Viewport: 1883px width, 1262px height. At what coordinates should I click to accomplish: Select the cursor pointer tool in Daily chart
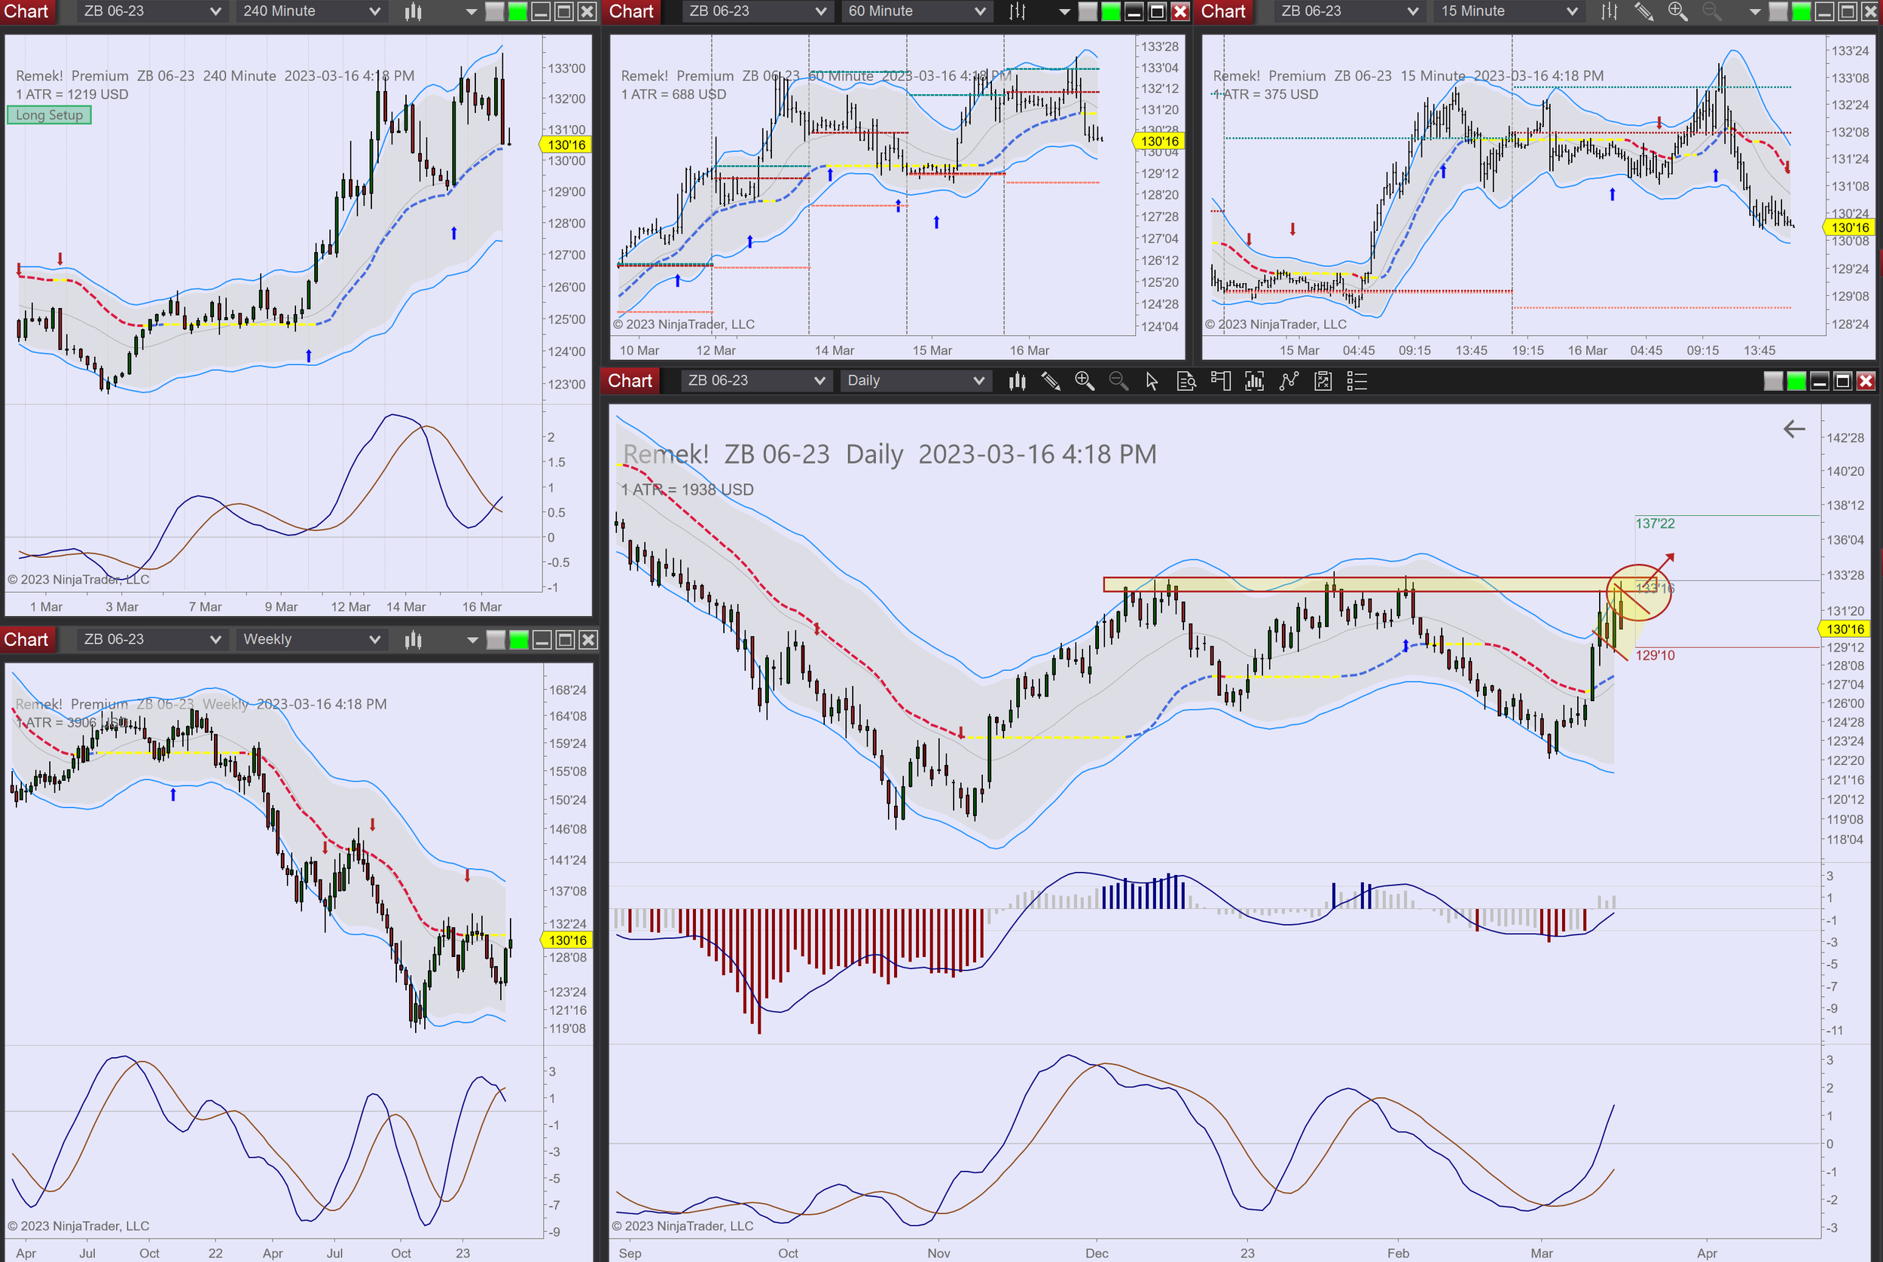click(x=1151, y=381)
